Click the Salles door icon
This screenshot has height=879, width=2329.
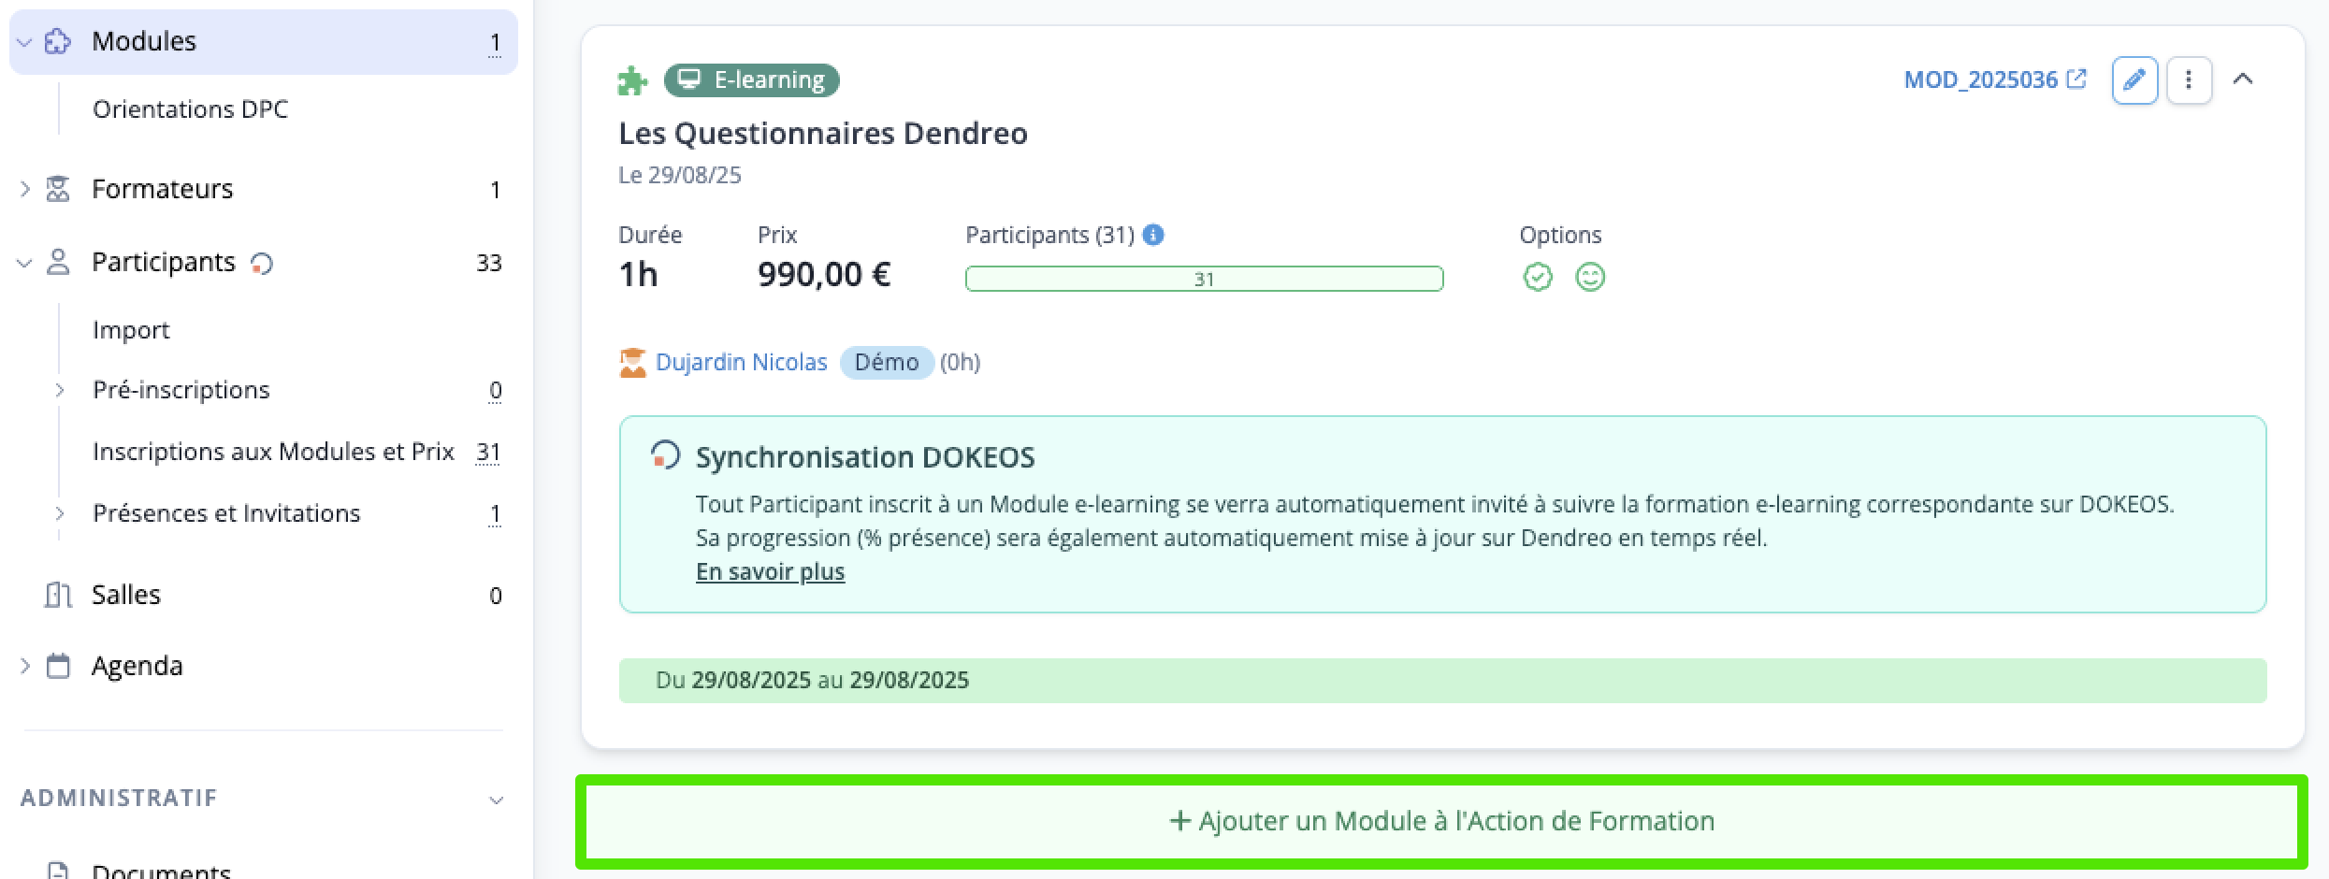click(x=58, y=595)
